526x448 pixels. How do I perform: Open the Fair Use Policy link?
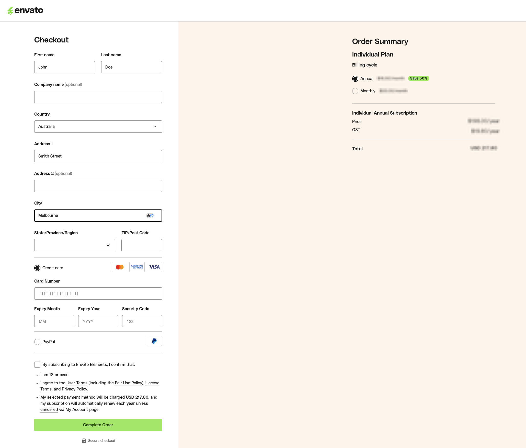[129, 383]
